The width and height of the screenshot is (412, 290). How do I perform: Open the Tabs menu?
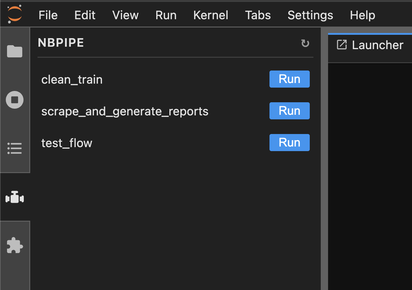click(258, 15)
